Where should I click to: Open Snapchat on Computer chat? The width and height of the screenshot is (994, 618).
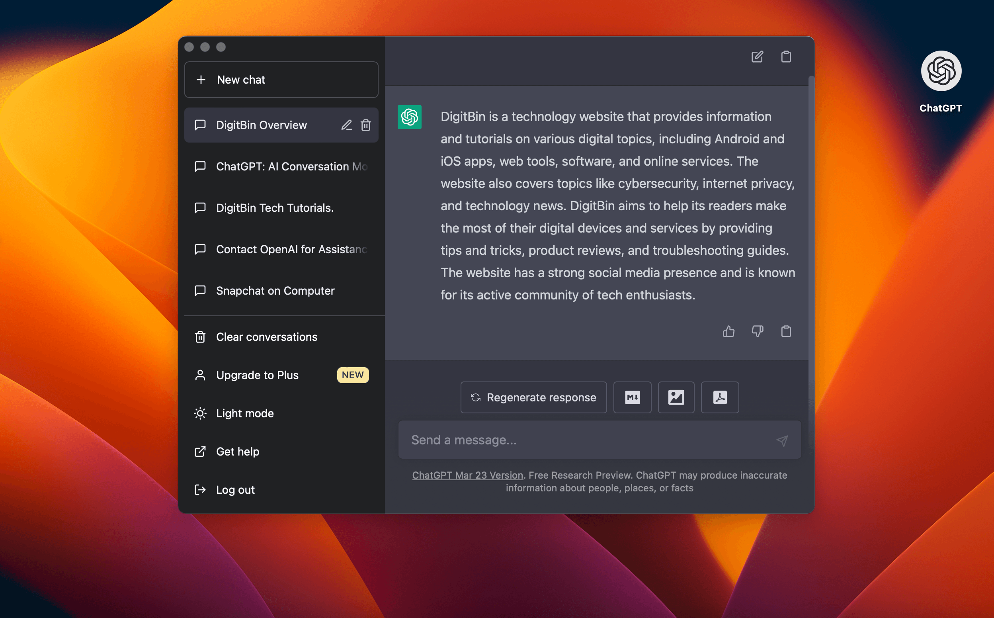[281, 291]
